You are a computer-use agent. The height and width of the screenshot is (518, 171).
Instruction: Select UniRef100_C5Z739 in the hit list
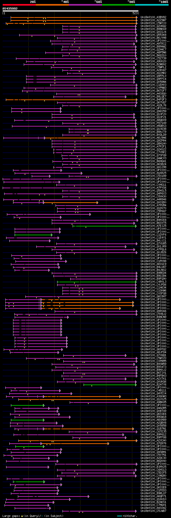(153, 58)
